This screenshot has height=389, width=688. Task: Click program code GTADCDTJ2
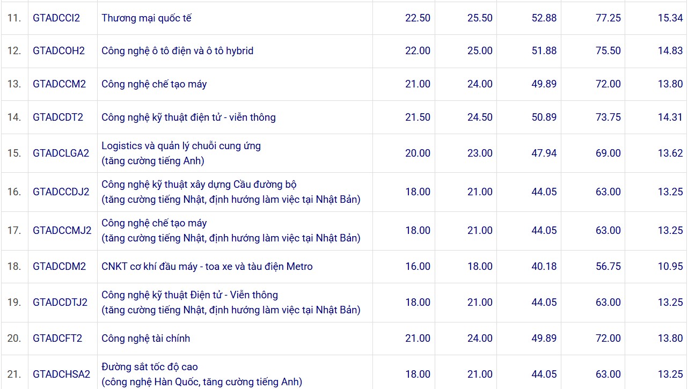tap(60, 302)
